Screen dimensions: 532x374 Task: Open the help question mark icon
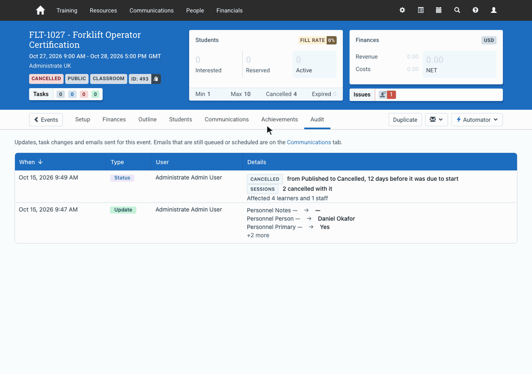(x=475, y=10)
